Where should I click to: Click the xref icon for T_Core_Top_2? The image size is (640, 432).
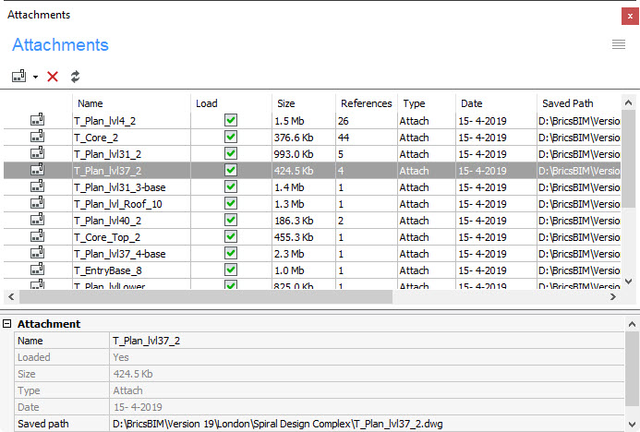tap(38, 236)
